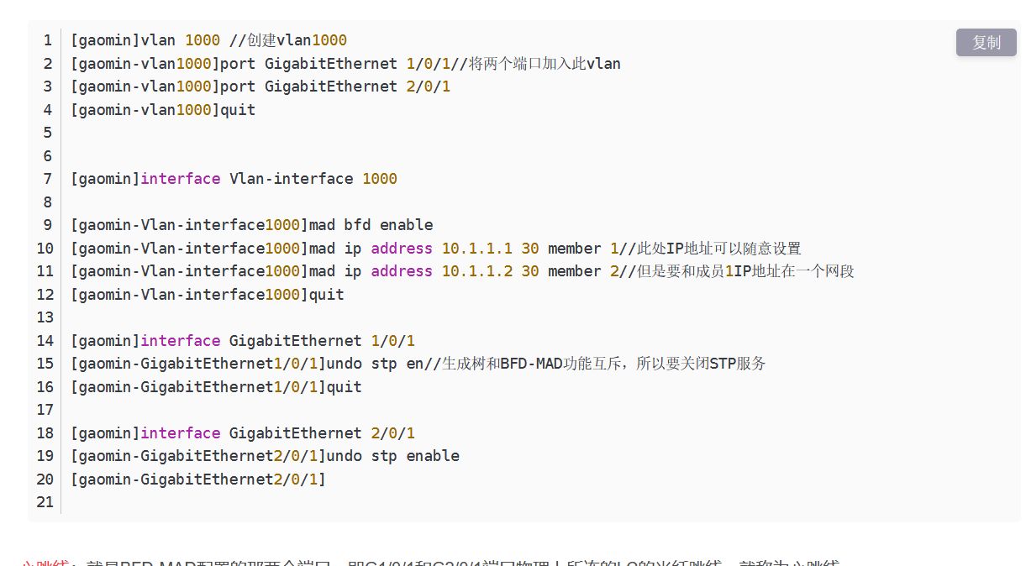Click the 复制 copy button
1026x566 pixels.
point(986,43)
